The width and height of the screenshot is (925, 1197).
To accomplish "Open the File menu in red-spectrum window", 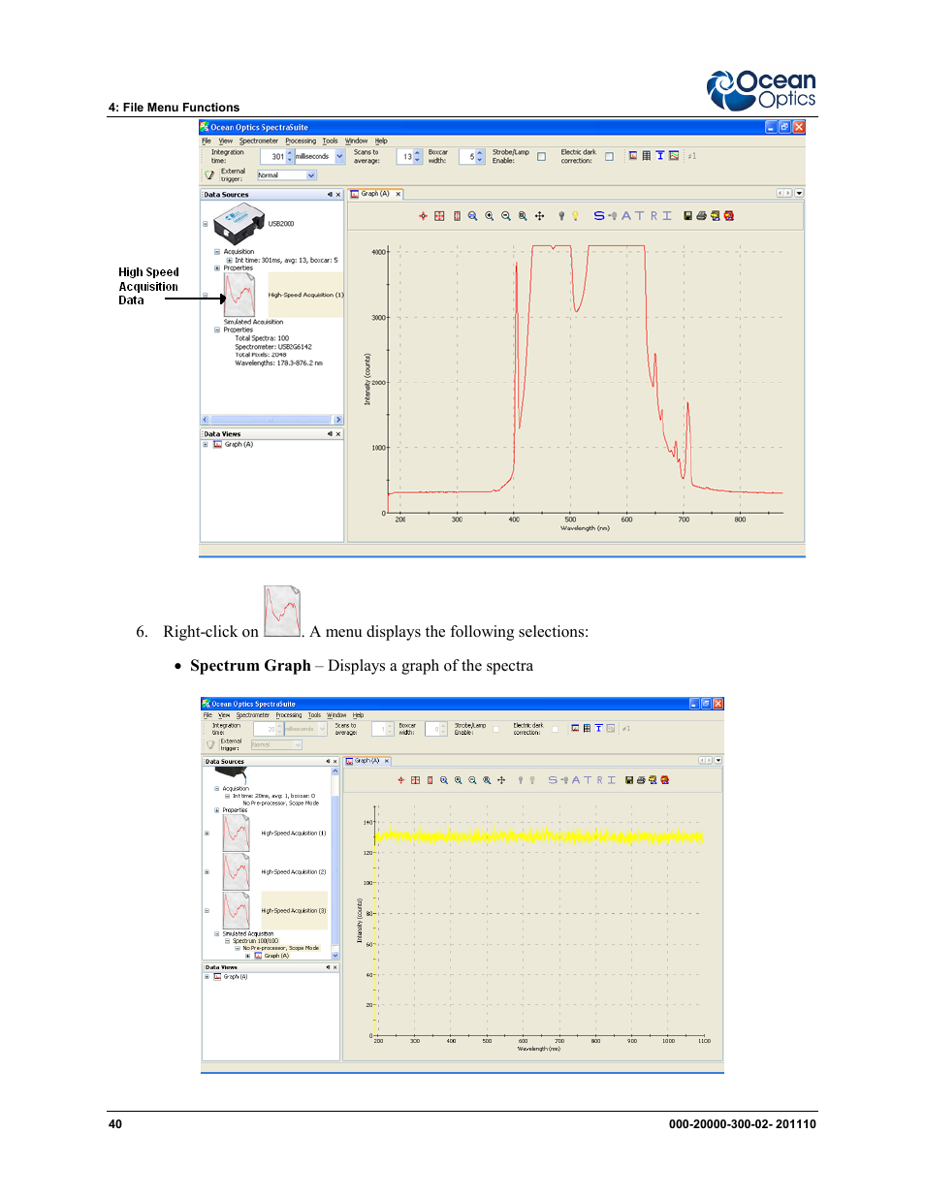I will click(207, 141).
